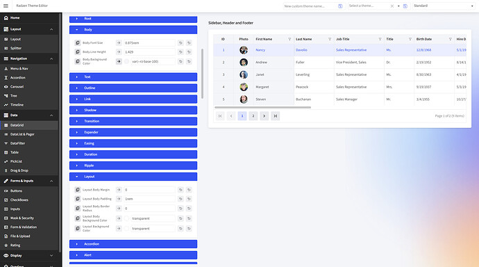Click Nancy's photo thumbnail in the grid
The width and height of the screenshot is (479, 267).
tap(244, 50)
